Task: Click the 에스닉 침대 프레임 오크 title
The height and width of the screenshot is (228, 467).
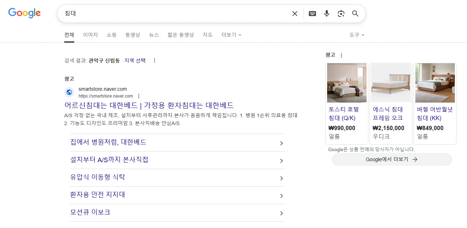Action: (x=388, y=114)
